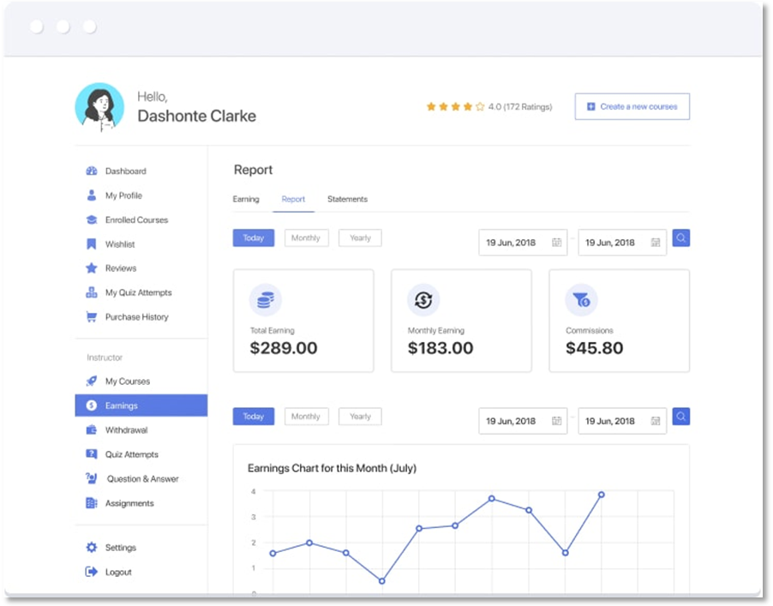Click the 4.0 (172 Ratings) text

click(520, 106)
